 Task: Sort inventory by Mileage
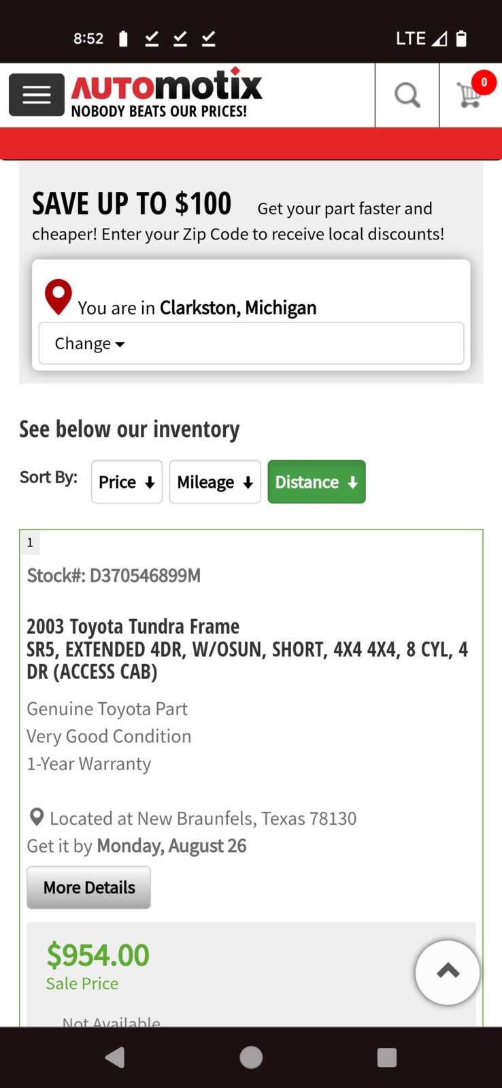coord(215,482)
